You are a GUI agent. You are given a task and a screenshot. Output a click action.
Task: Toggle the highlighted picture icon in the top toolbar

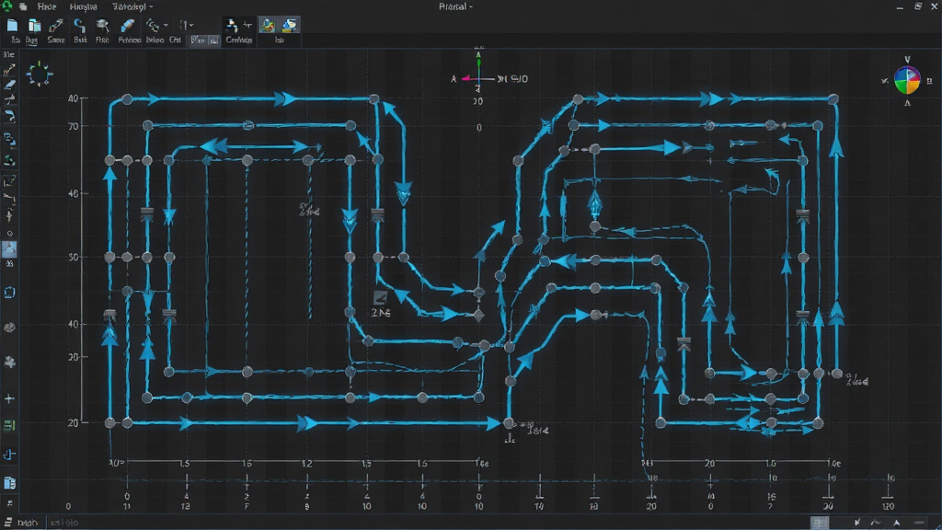(x=268, y=25)
